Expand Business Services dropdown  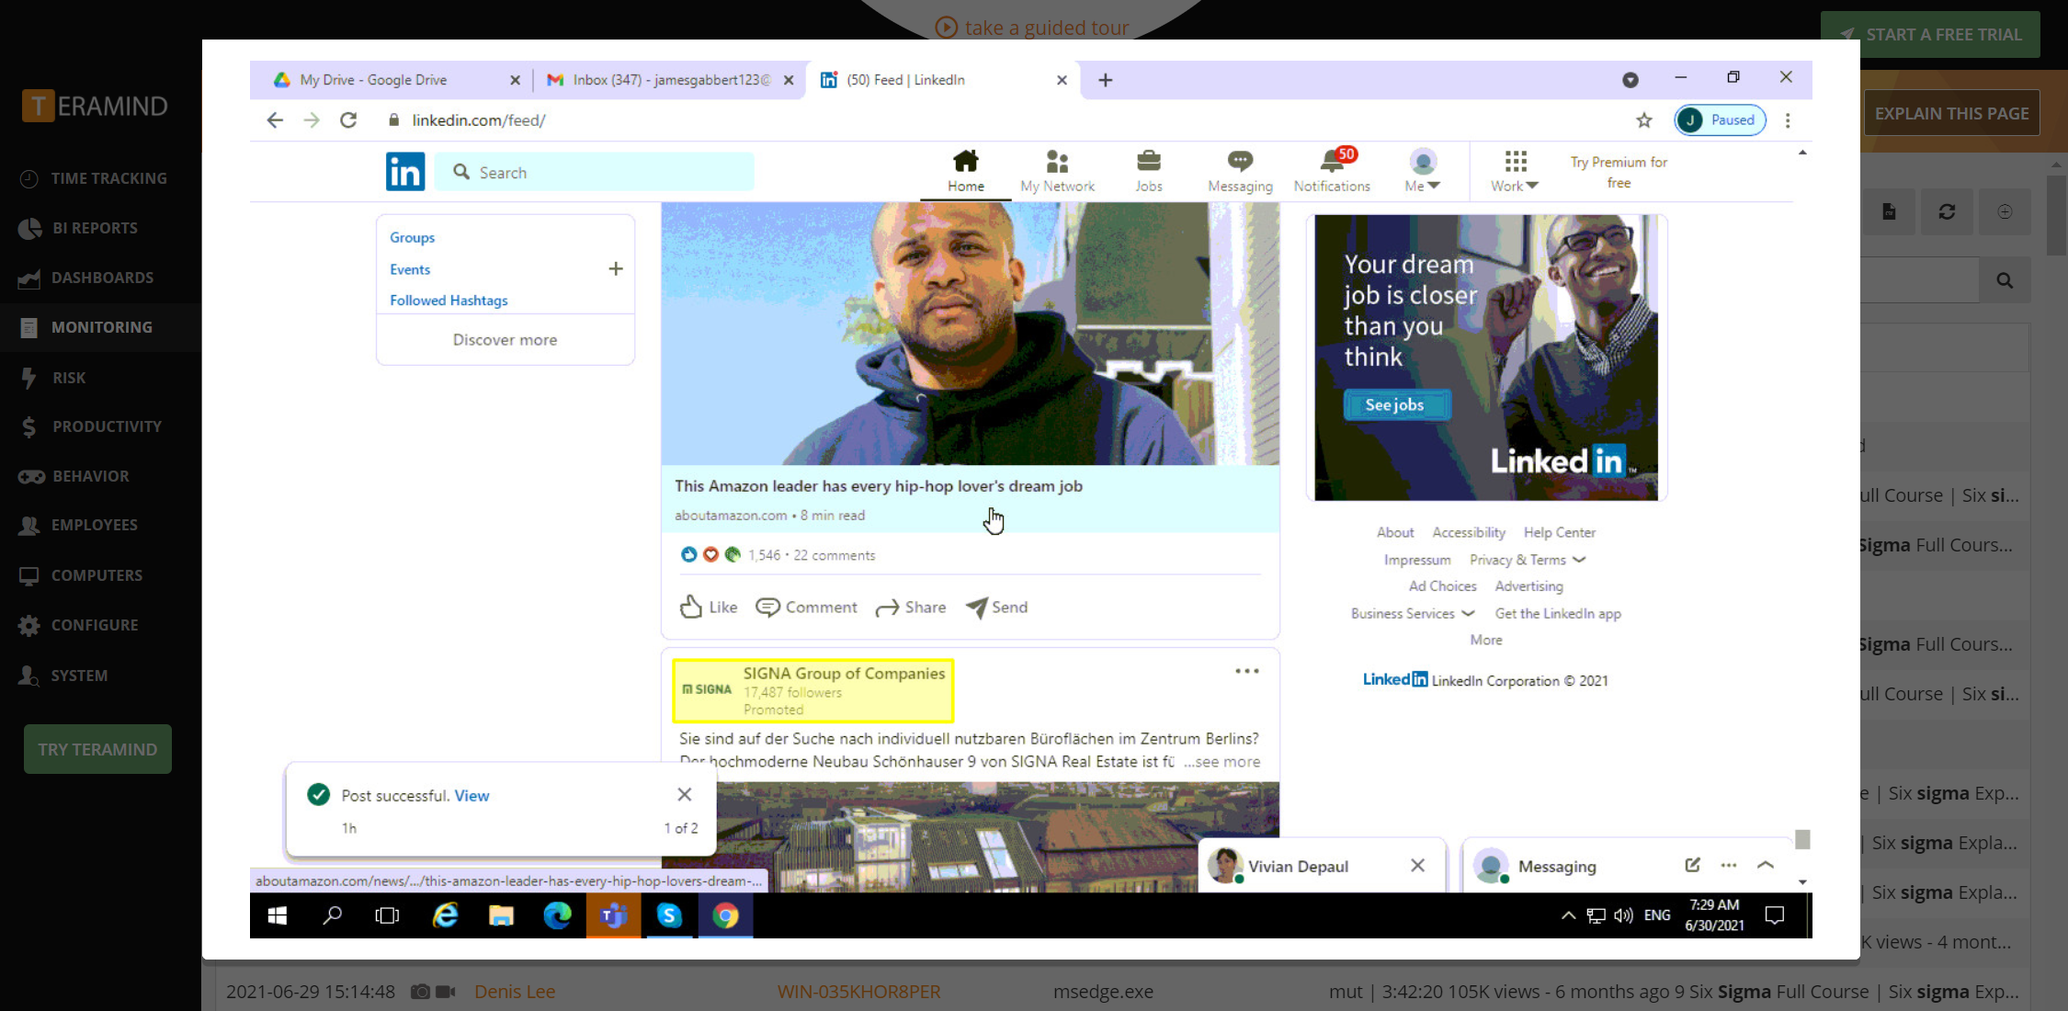point(1413,613)
